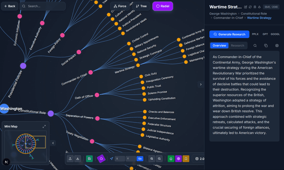
Task: Click the gear icon beside 2.0
Action: [x=197, y=158]
